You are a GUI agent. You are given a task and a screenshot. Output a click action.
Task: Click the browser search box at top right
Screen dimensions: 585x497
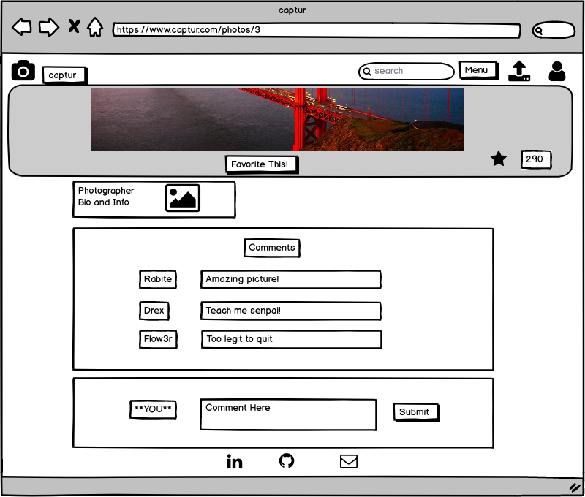(x=554, y=30)
